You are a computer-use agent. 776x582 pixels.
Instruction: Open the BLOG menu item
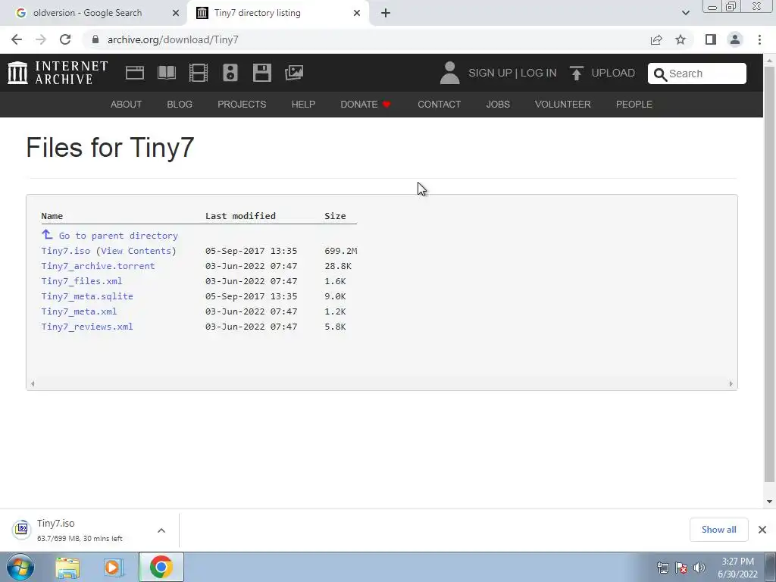tap(179, 105)
